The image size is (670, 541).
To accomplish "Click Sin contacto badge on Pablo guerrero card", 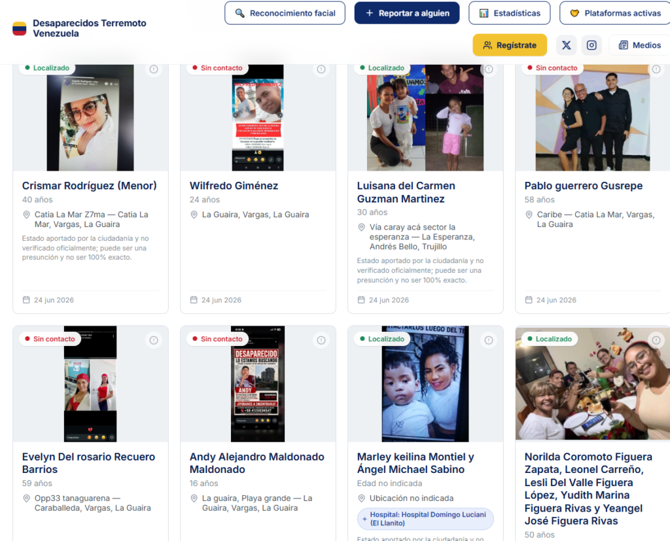I will point(552,68).
